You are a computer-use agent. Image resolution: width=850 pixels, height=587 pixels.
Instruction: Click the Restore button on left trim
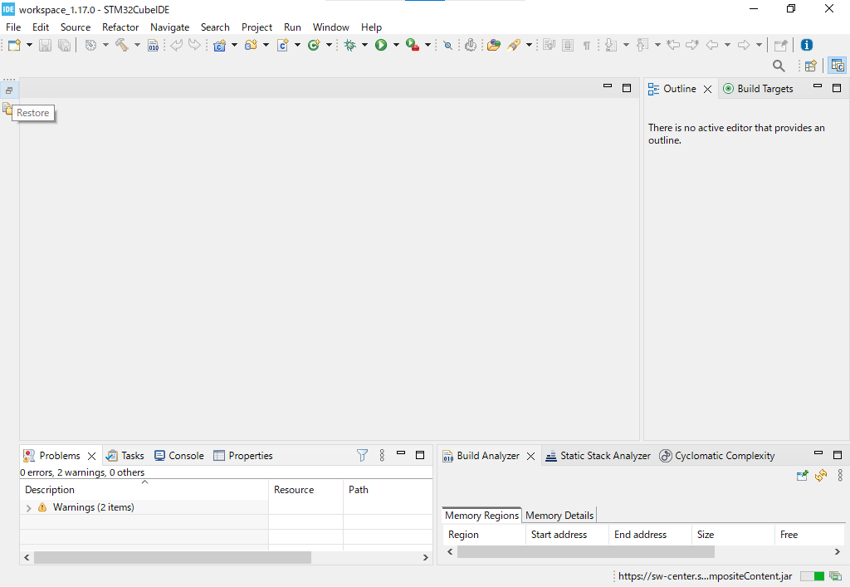point(9,90)
